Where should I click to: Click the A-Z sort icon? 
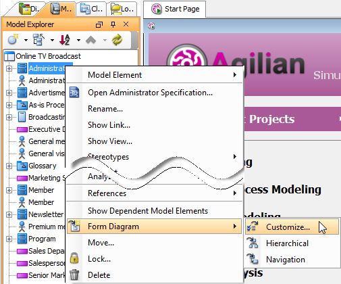[65, 40]
